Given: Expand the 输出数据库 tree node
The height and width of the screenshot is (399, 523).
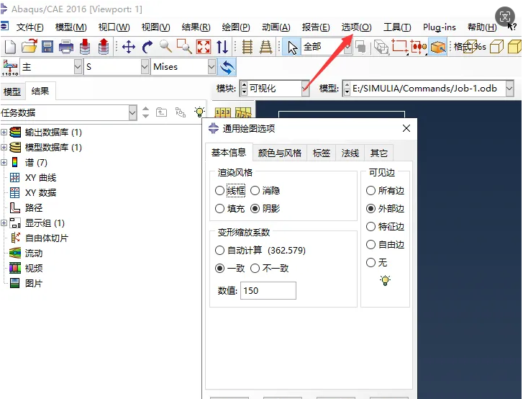Looking at the screenshot, I should [4, 133].
